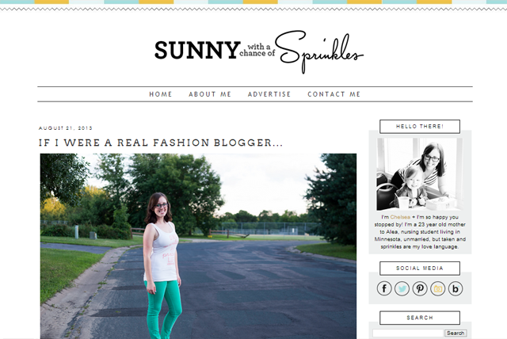Open the Contact Me page

334,94
